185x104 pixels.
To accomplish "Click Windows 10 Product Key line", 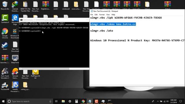I will (x=137, y=40).
